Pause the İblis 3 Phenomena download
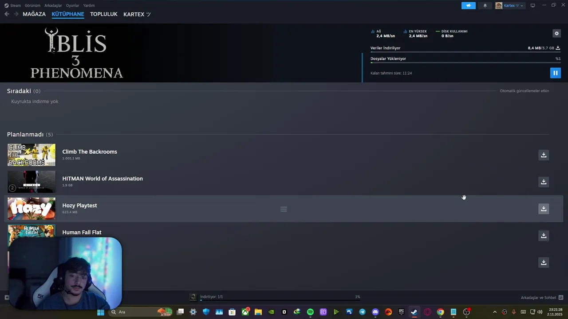 click(555, 73)
